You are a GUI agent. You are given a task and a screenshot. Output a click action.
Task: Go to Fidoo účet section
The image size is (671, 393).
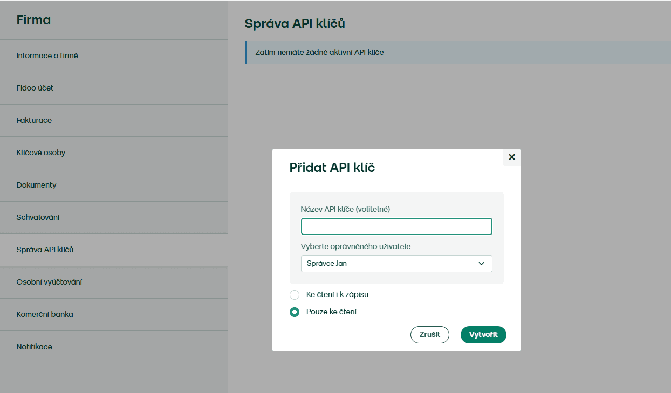tap(35, 88)
